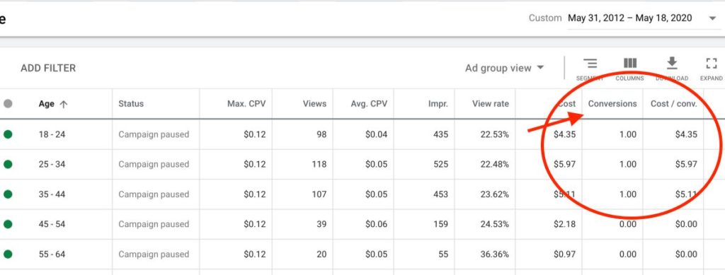The width and height of the screenshot is (725, 275).
Task: Sort by the Conversions column header
Action: pos(612,104)
